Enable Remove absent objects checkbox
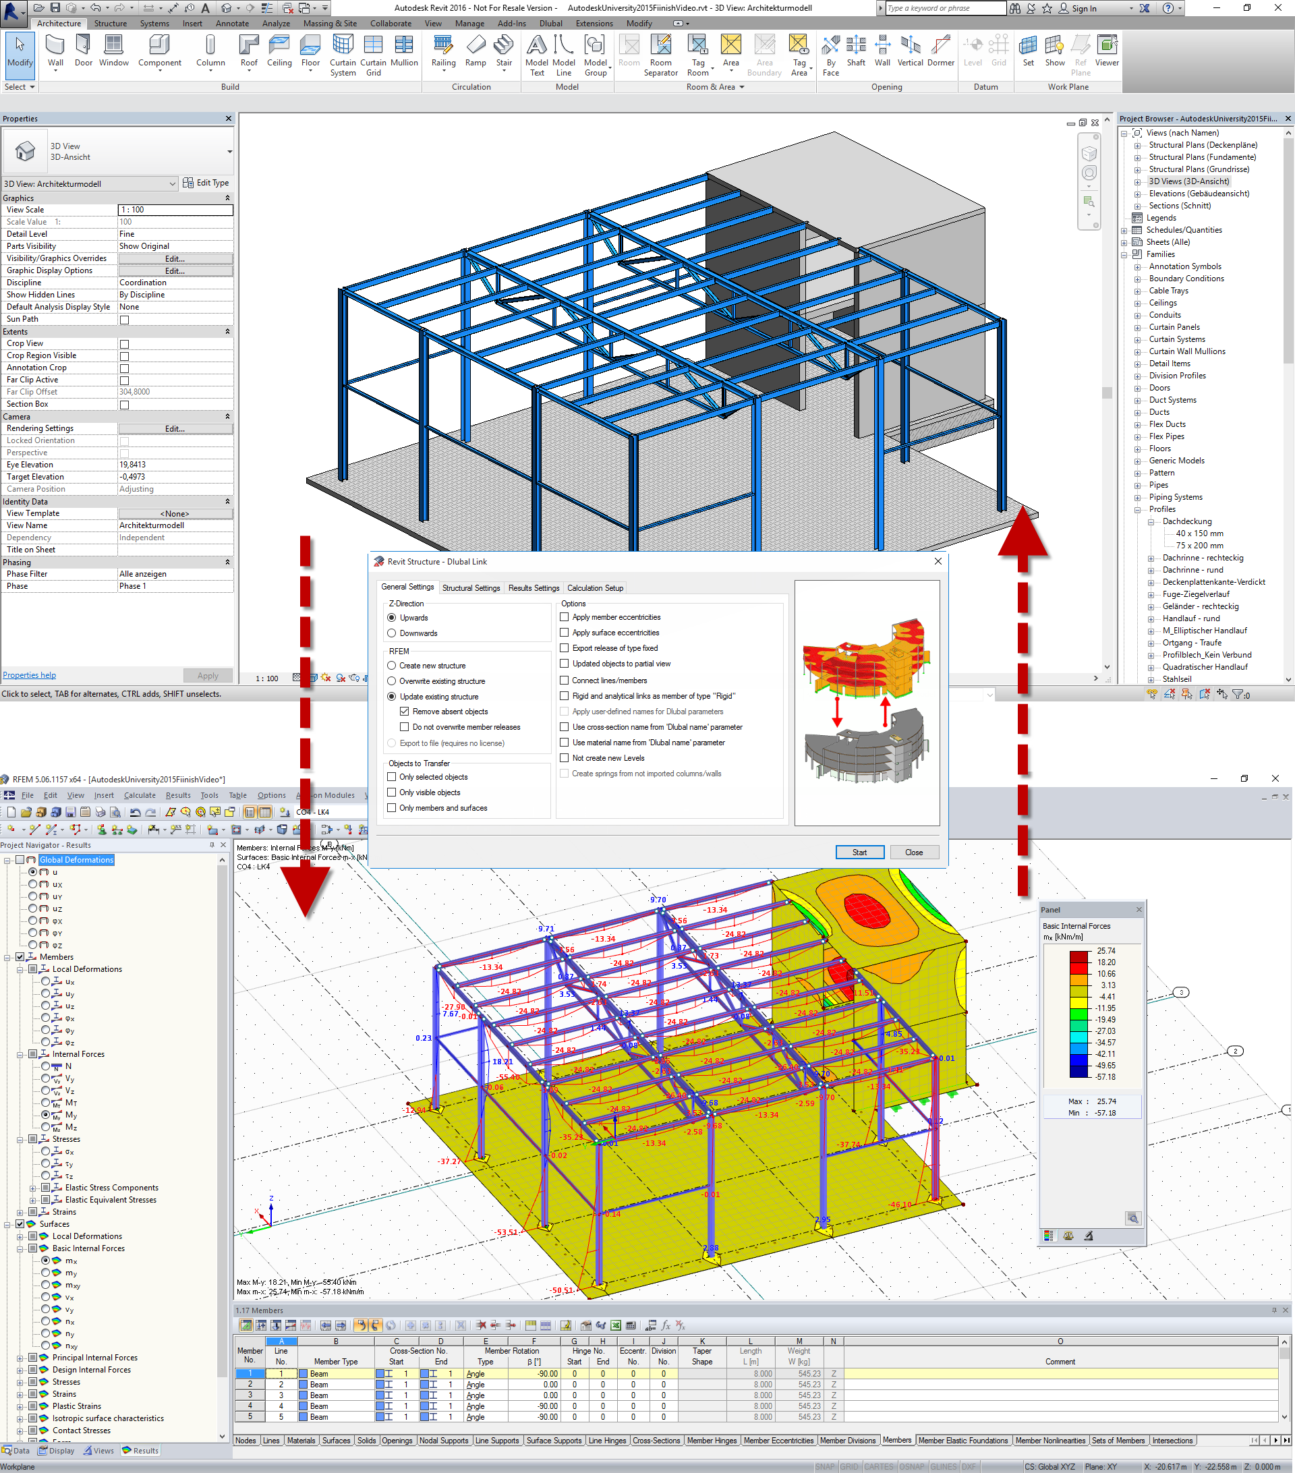Image resolution: width=1295 pixels, height=1473 pixels. [405, 710]
